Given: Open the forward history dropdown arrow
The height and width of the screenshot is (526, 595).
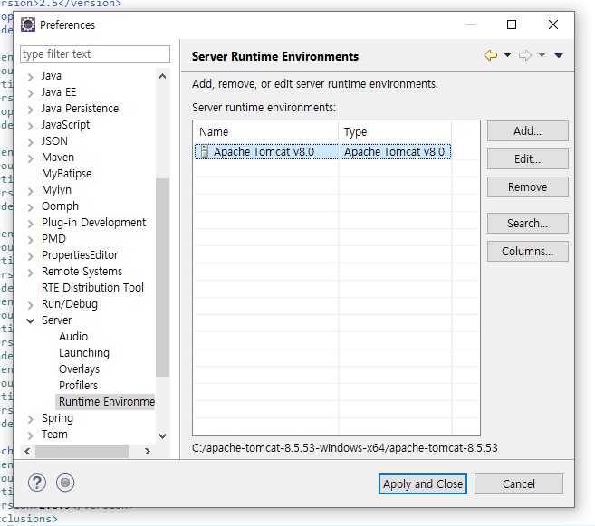Looking at the screenshot, I should [x=542, y=55].
